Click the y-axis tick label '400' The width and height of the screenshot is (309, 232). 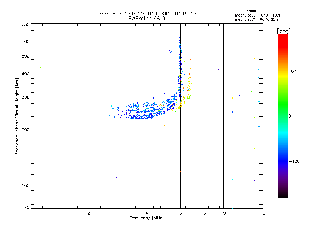pos(26,74)
